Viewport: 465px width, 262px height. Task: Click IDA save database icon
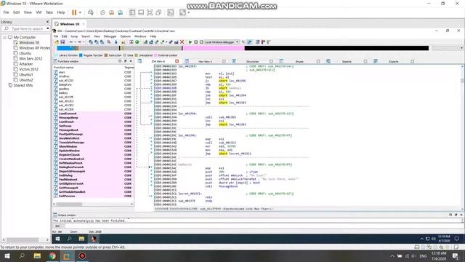tap(62, 42)
